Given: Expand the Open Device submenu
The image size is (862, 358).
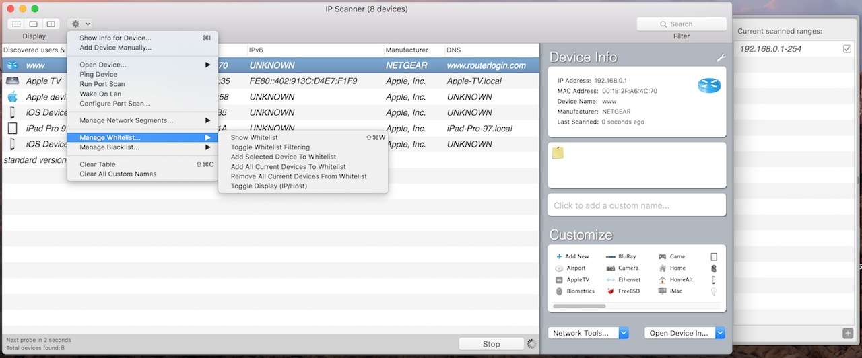Looking at the screenshot, I should tap(142, 65).
